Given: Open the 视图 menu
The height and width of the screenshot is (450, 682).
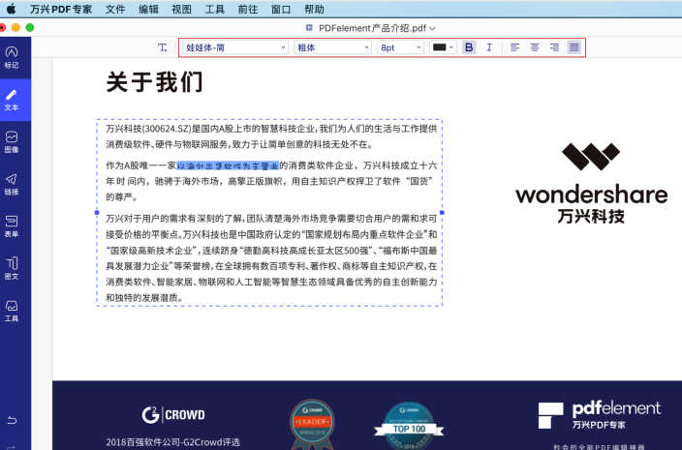Looking at the screenshot, I should (x=181, y=9).
